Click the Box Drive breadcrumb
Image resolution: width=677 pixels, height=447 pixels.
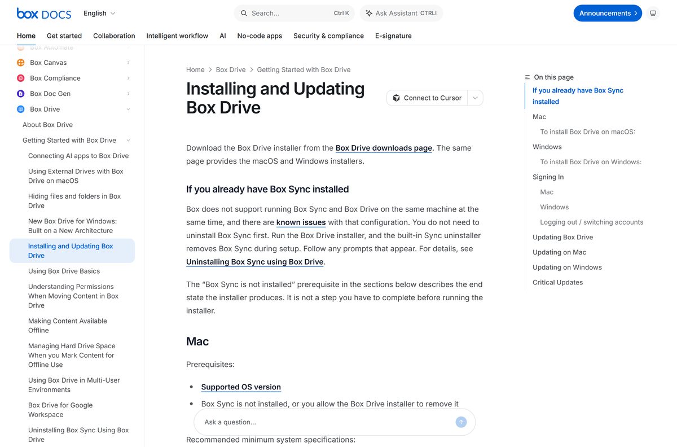pyautogui.click(x=231, y=69)
